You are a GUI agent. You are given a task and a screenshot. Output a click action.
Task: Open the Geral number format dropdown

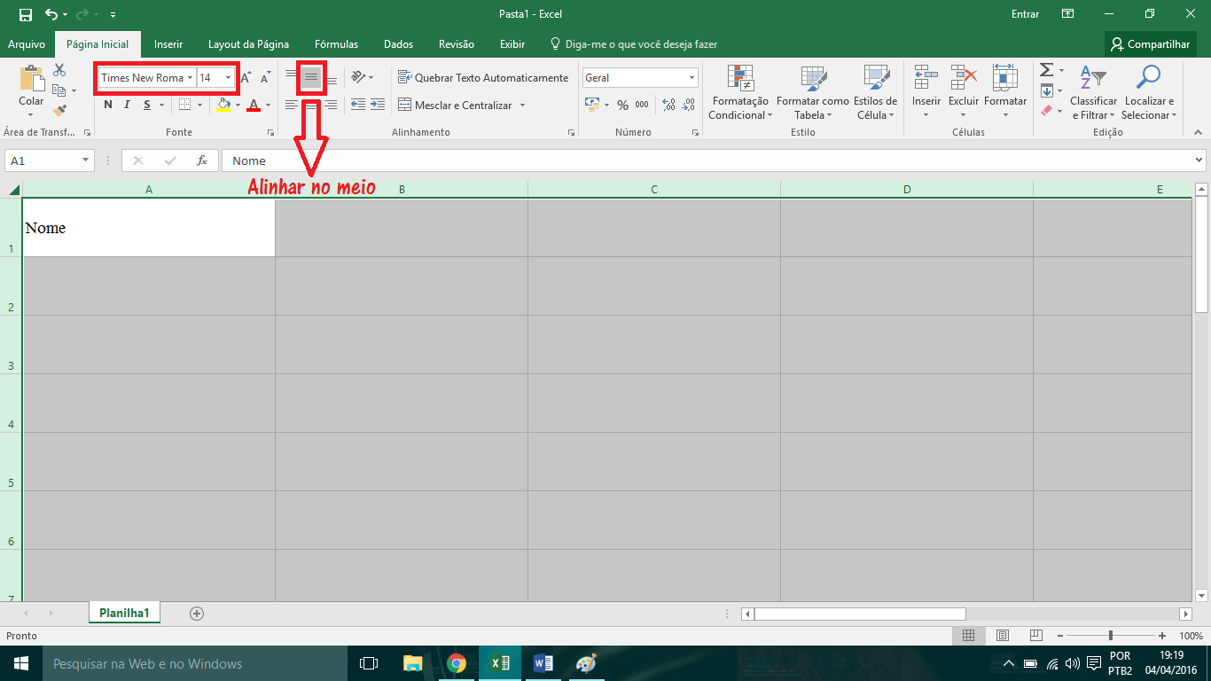click(x=692, y=78)
